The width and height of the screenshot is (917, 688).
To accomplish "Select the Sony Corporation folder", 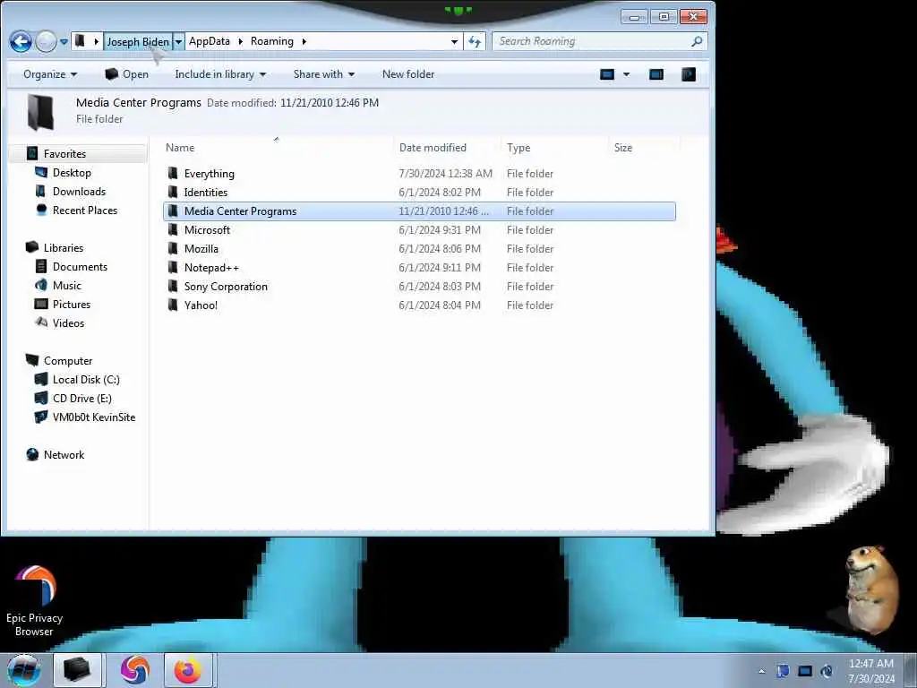I will click(x=226, y=286).
